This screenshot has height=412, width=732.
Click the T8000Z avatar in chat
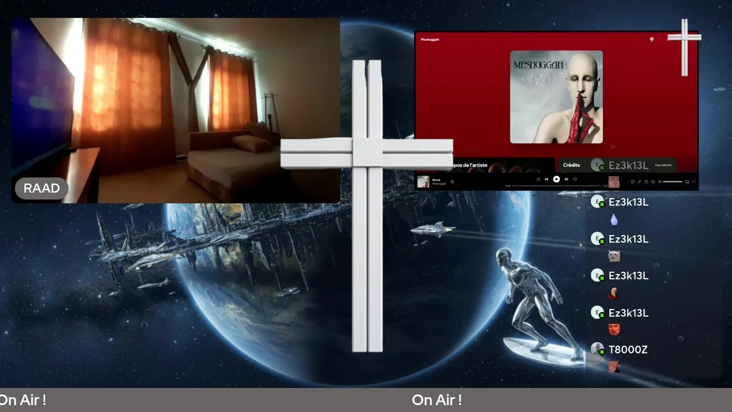tap(598, 349)
